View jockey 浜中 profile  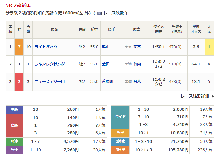106,47
